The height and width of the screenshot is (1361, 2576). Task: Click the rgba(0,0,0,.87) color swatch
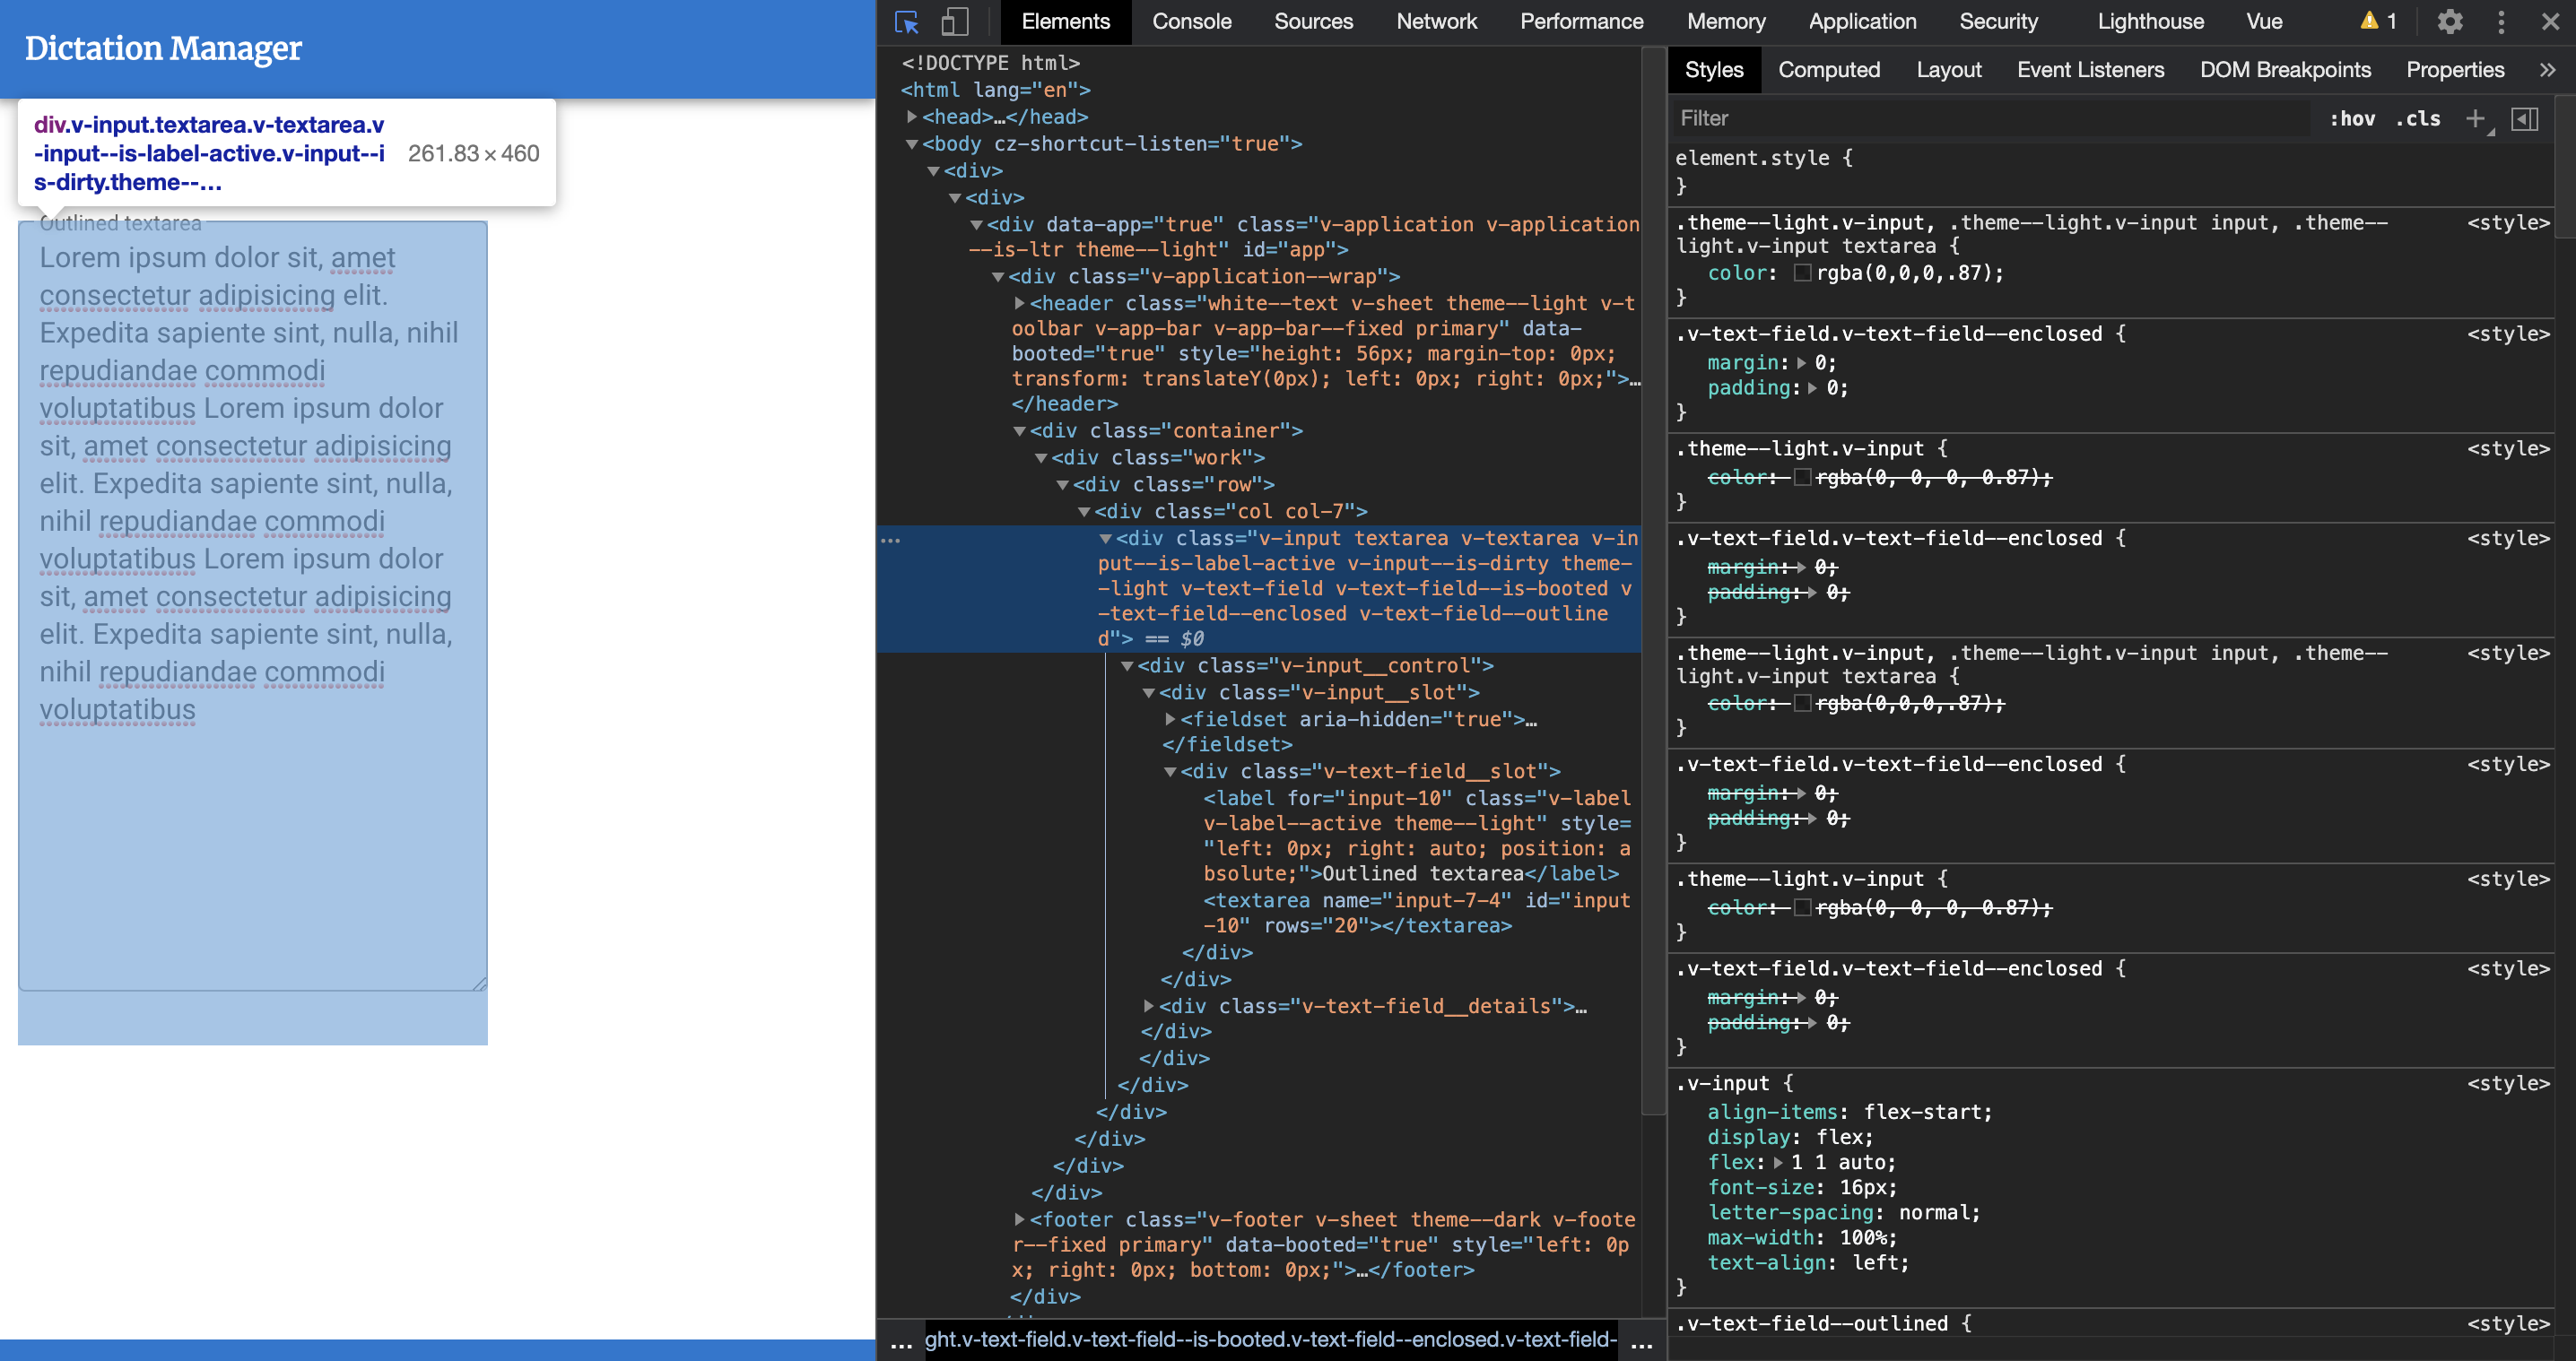tap(1803, 272)
